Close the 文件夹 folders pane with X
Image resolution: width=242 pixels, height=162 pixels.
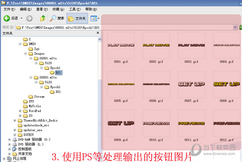(98, 33)
